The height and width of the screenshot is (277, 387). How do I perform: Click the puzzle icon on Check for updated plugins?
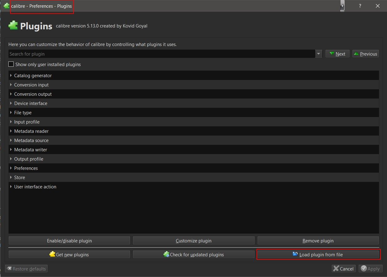click(166, 254)
